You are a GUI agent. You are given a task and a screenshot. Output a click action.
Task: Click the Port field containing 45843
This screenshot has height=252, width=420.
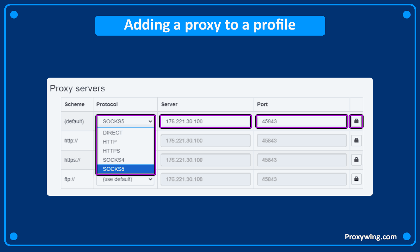coord(301,121)
